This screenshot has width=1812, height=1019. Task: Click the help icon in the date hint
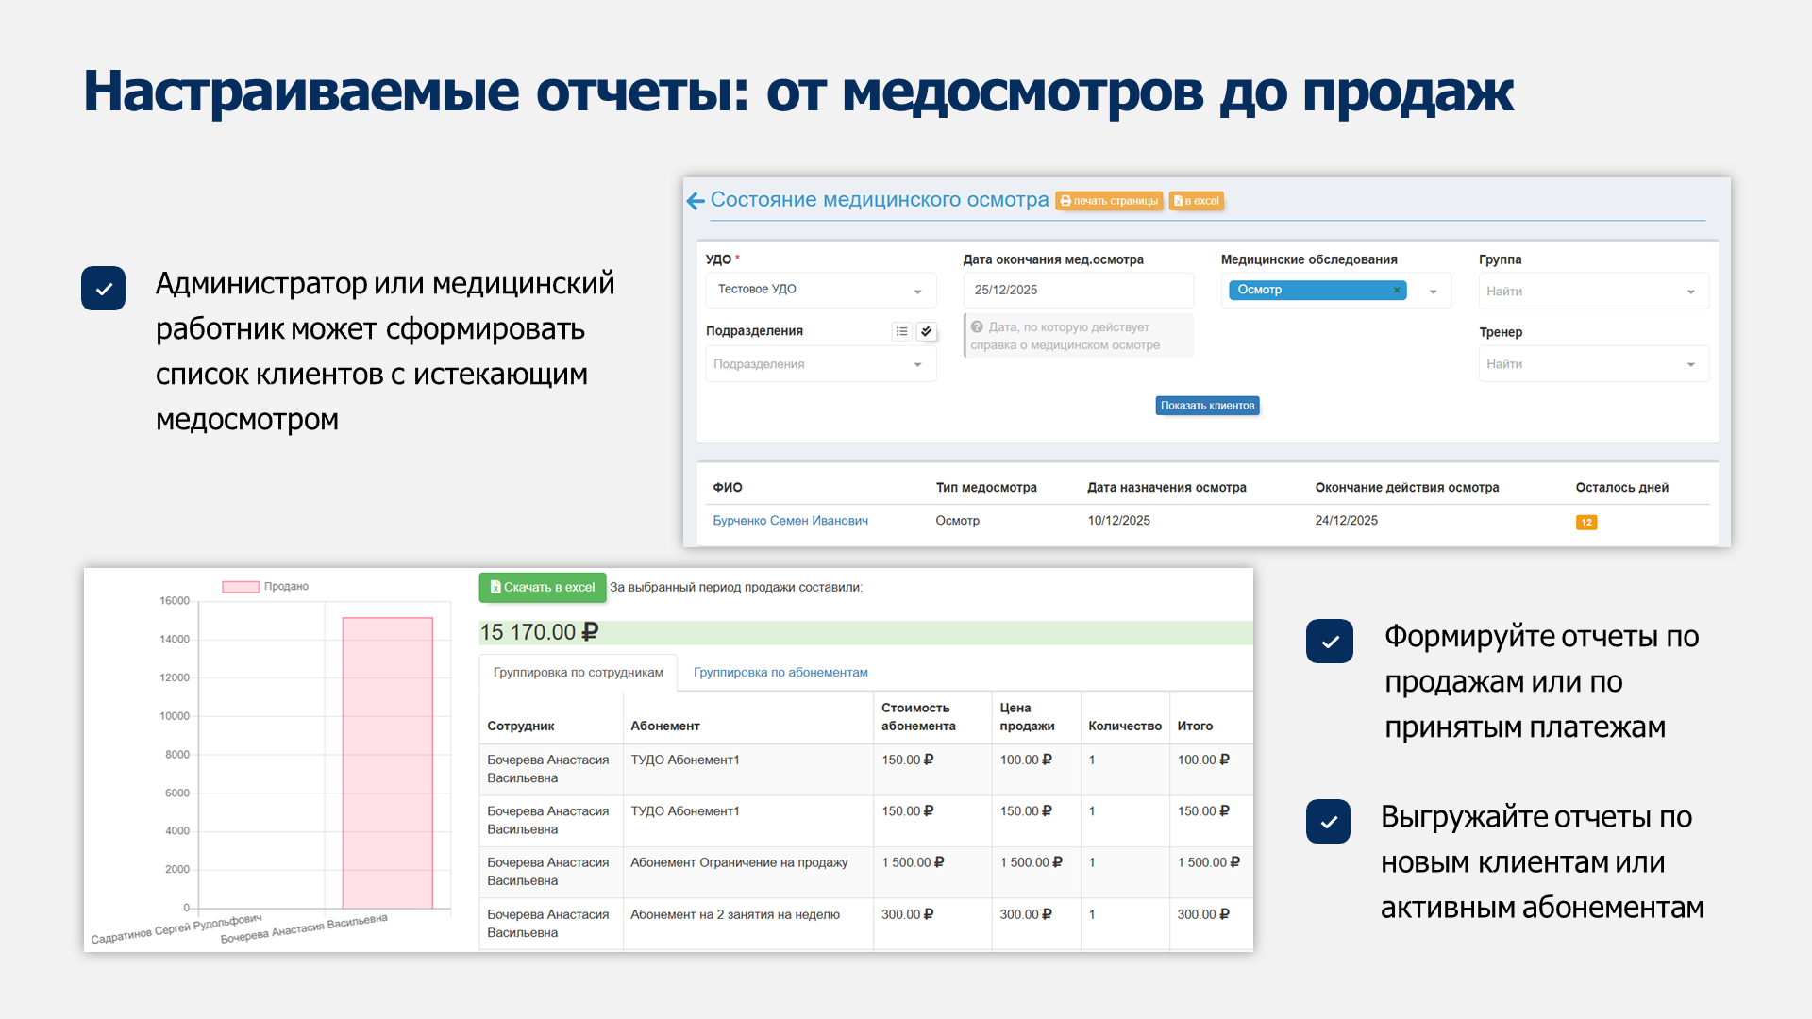[x=977, y=327]
